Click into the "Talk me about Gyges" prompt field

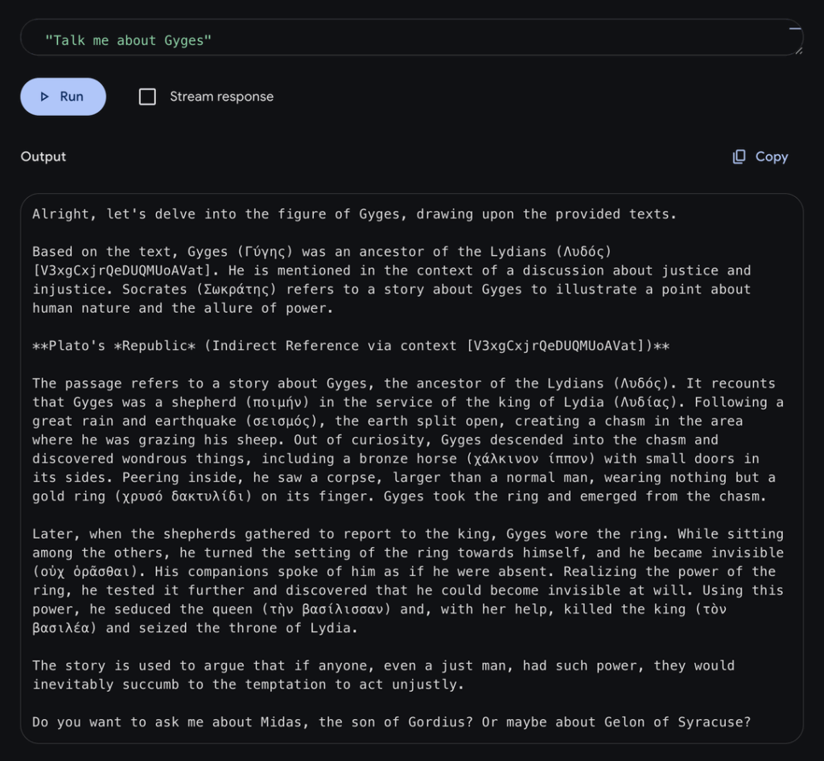[322, 40]
